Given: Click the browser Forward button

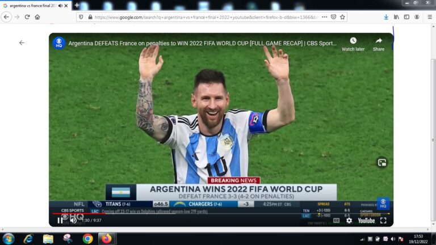Looking at the screenshot, I should click(x=16, y=17).
